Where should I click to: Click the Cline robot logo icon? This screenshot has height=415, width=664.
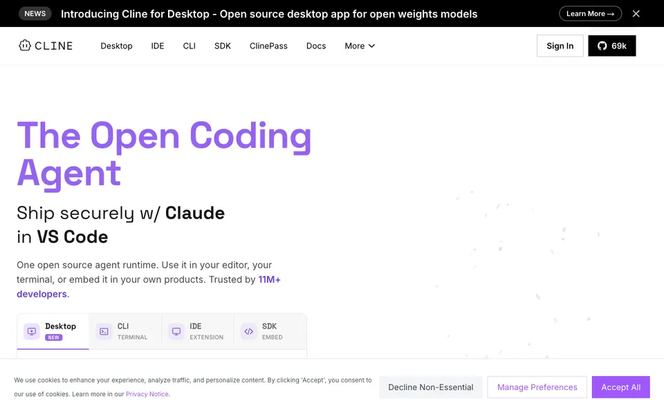(x=25, y=46)
